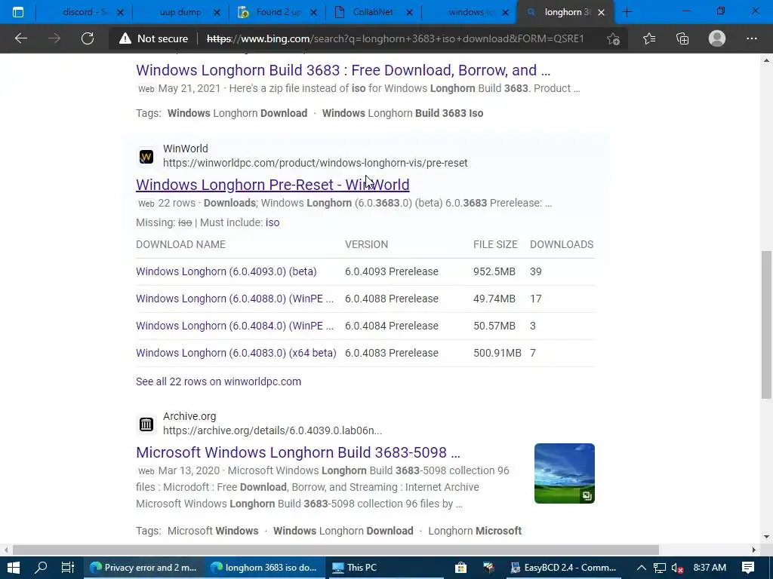This screenshot has height=579, width=773.
Task: Add this page to favorites star
Action: click(613, 38)
